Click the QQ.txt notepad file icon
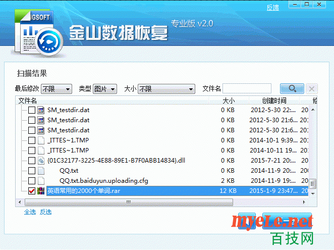 pyautogui.click(x=41, y=171)
